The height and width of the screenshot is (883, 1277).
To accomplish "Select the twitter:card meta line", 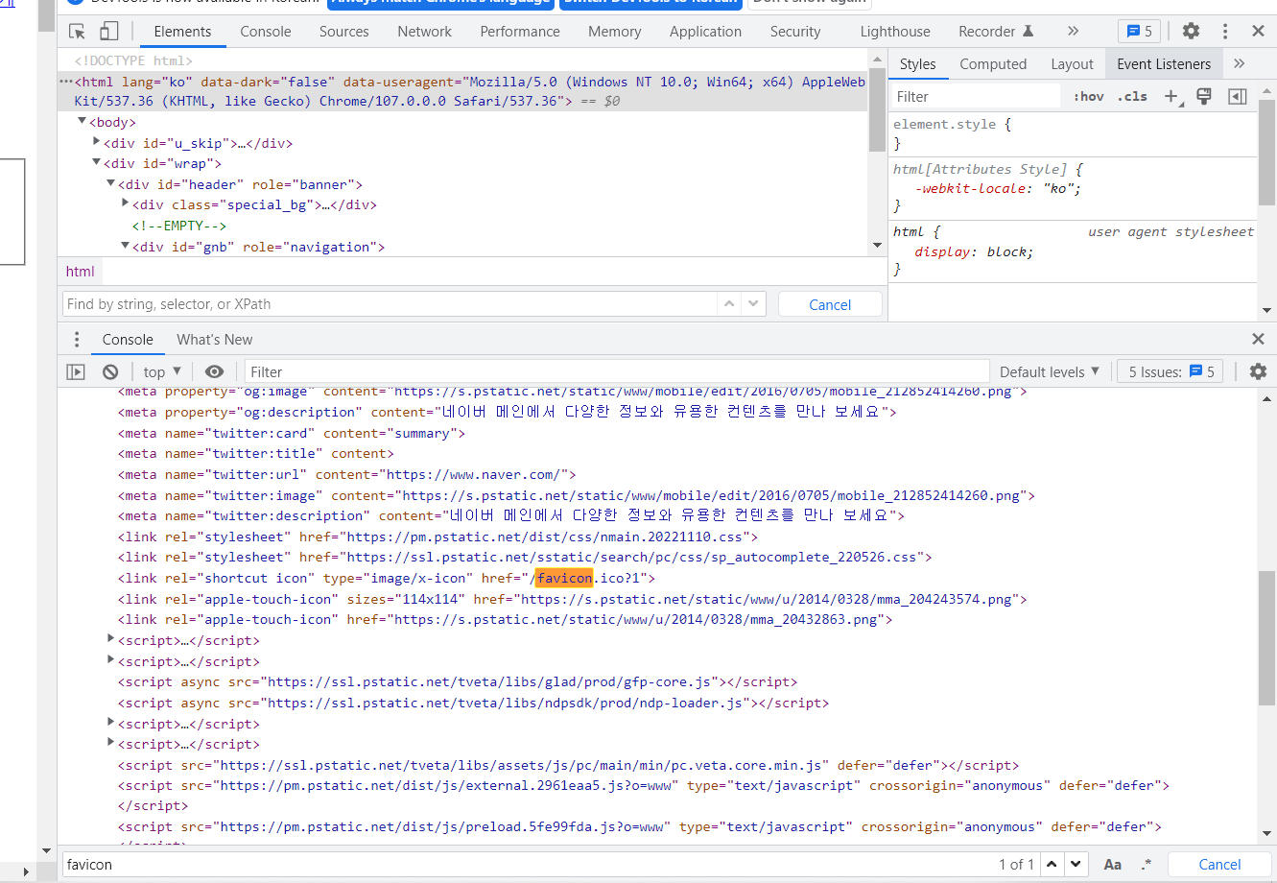I will coord(292,433).
